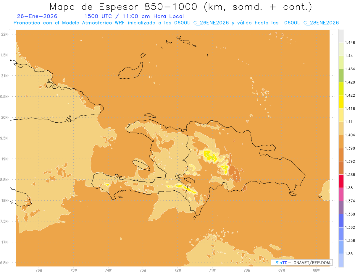Pick the dark orange swatch between 1.386 and 1.392

341,168
